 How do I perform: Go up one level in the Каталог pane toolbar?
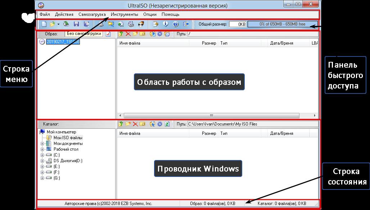tap(121, 124)
